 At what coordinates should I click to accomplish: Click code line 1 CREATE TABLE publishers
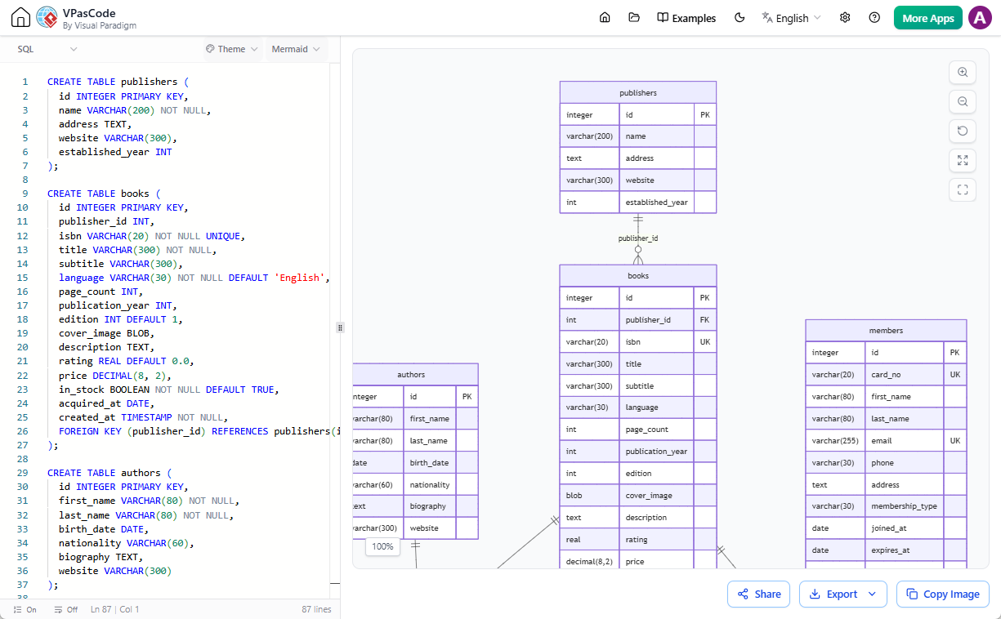tap(118, 82)
